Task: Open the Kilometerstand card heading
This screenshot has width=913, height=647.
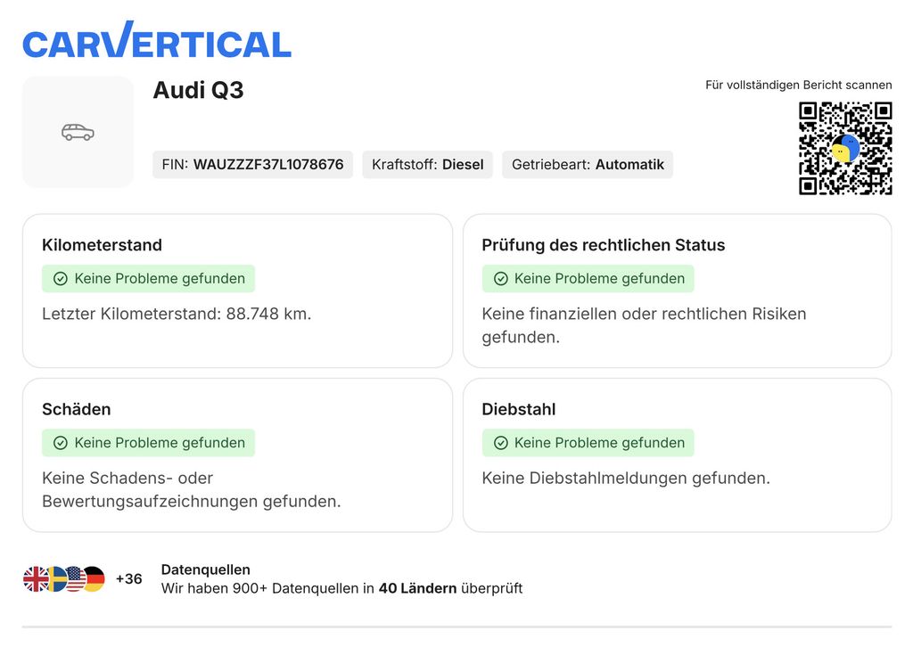Action: tap(102, 245)
